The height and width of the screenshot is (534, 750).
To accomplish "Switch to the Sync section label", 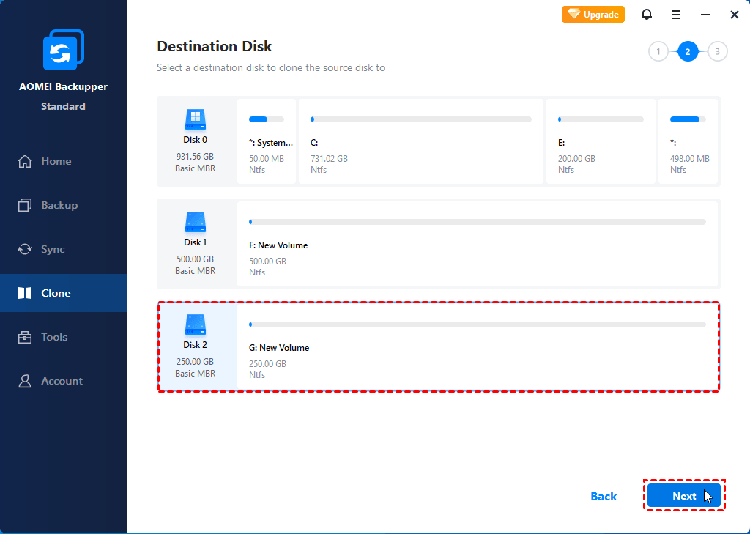I will pos(53,249).
